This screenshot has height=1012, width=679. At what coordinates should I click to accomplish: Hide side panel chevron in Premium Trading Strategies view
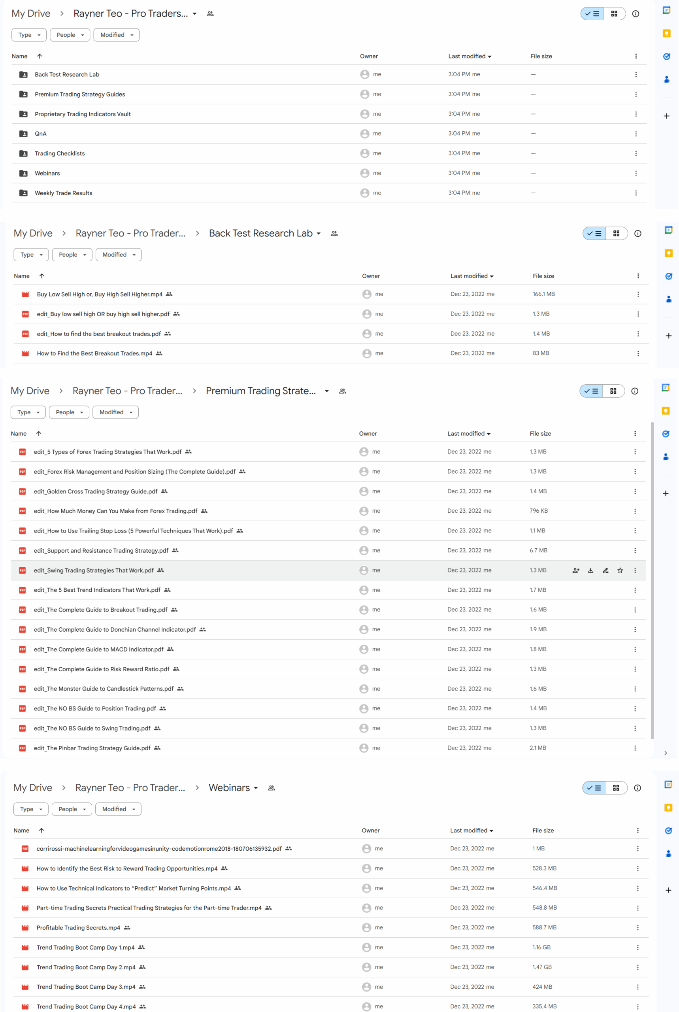coord(666,753)
